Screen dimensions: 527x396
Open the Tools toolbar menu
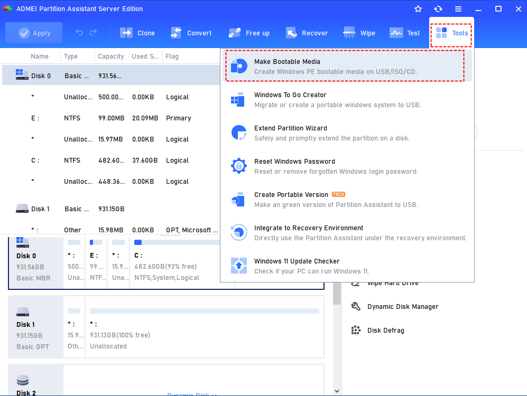tap(452, 33)
